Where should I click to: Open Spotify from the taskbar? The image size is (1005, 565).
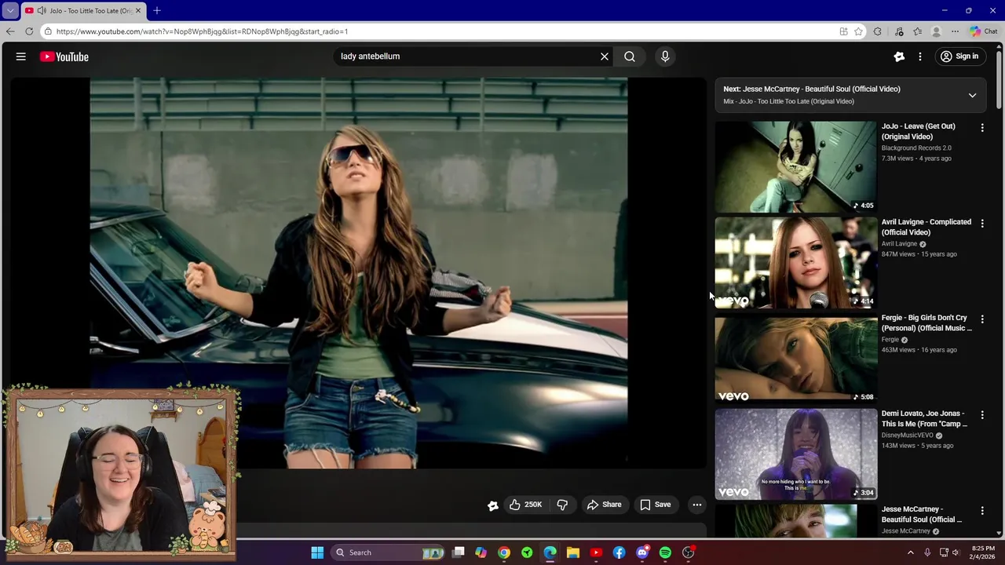click(665, 552)
